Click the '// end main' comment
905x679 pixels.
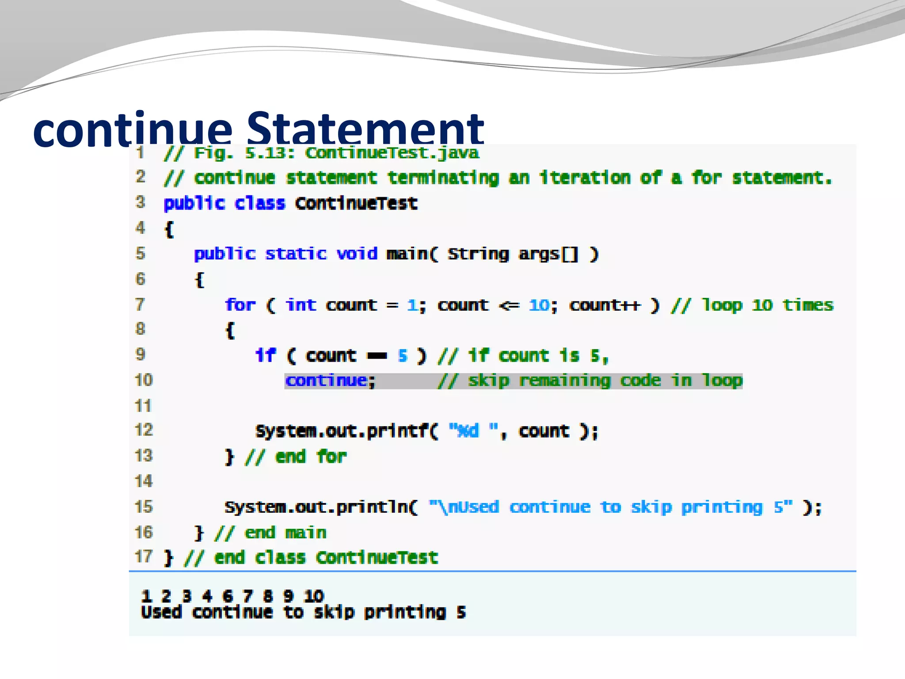click(x=270, y=533)
